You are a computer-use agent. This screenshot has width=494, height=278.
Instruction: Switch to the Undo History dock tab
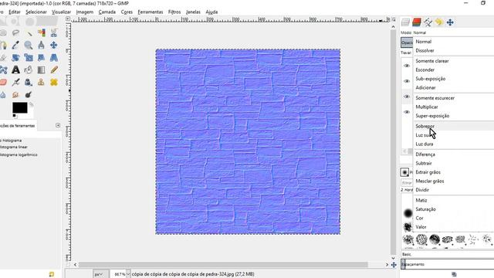coord(439,22)
